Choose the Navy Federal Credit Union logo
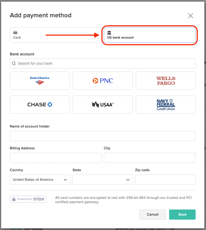This screenshot has height=230, width=206. point(165,104)
